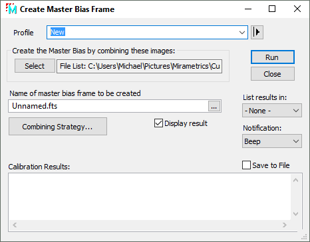The width and height of the screenshot is (310, 242).
Task: Click right arrow of horizontal results scrollbar
Action: tap(285, 225)
